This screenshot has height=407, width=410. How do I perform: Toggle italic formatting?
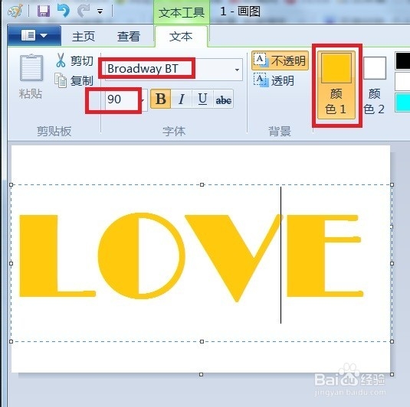[x=182, y=99]
